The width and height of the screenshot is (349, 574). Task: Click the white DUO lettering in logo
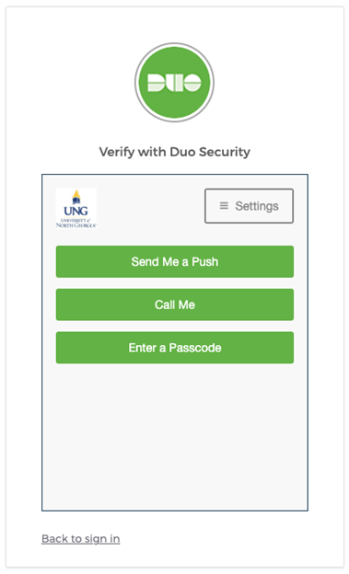pyautogui.click(x=175, y=83)
